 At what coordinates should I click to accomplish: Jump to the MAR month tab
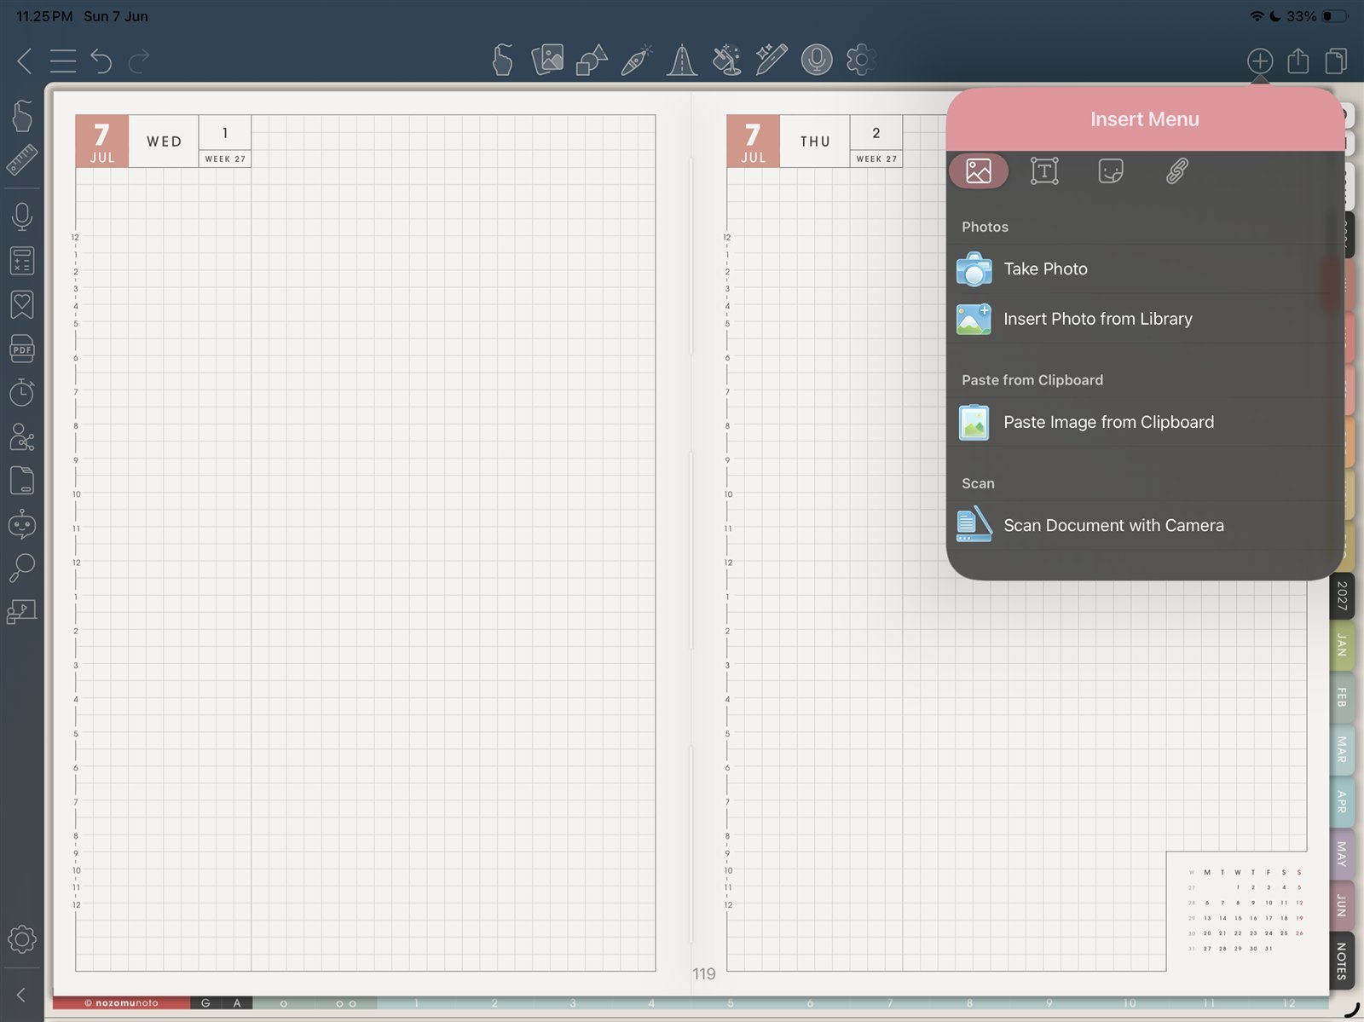pyautogui.click(x=1342, y=749)
